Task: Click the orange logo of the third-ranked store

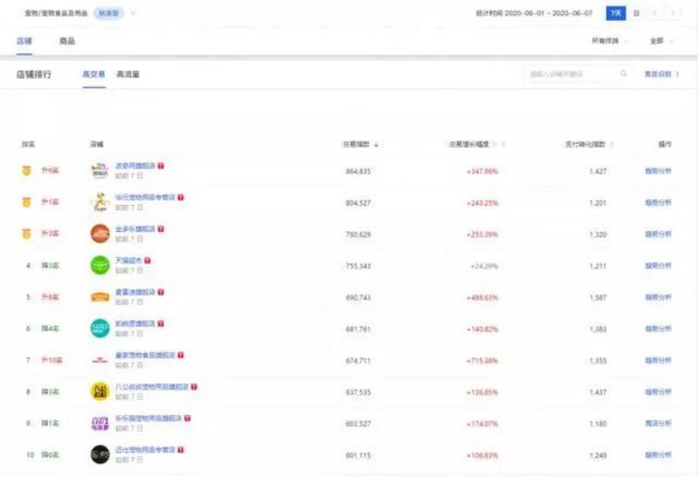Action: tap(100, 234)
